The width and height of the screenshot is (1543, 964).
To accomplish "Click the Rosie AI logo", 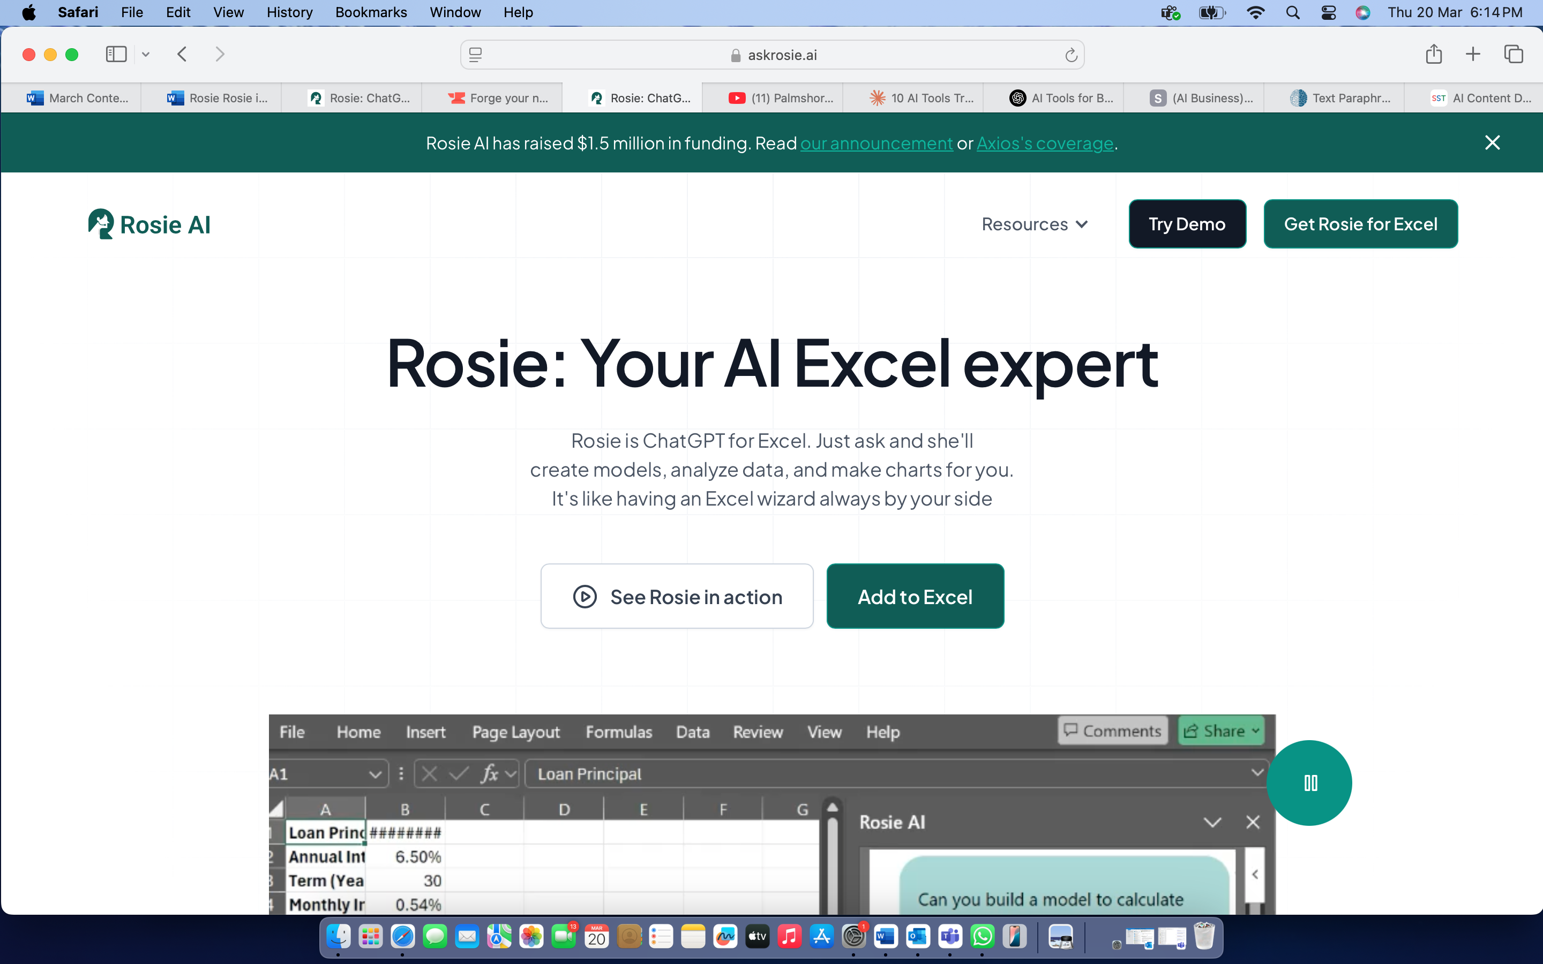I will 149,224.
